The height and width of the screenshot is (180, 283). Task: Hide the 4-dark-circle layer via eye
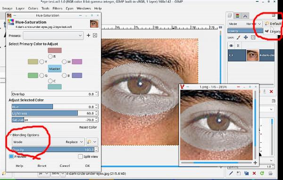pos(231,55)
